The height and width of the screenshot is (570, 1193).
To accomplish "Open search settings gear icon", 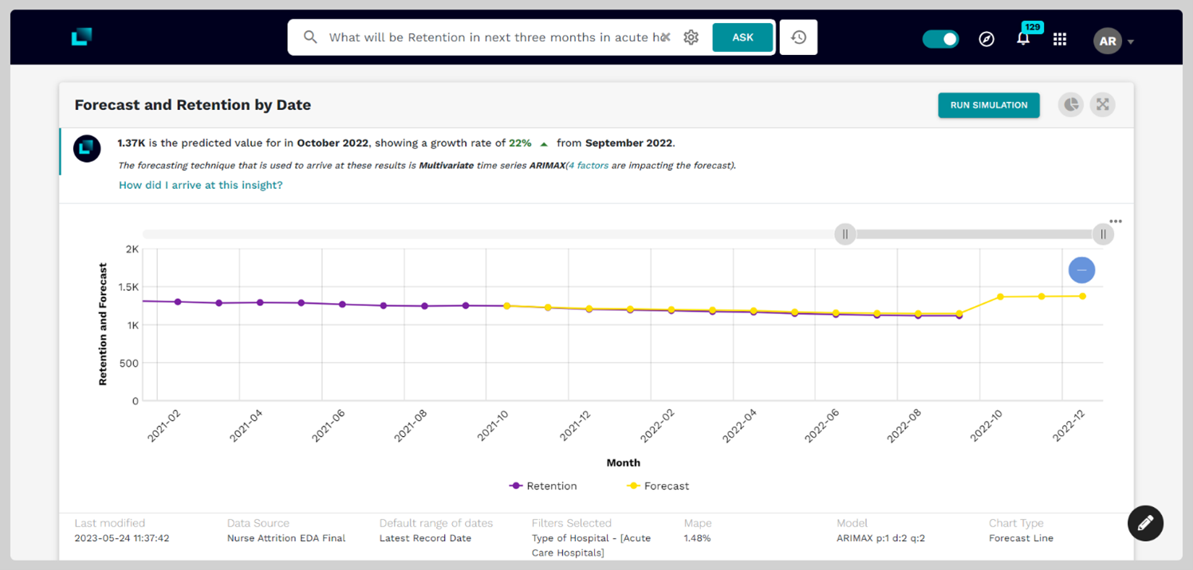I will 691,37.
